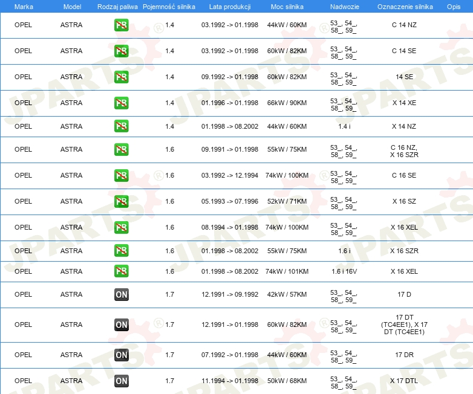Select the body cell 1.6 i 16V
Viewport: 473px width, 394px height.
click(344, 271)
